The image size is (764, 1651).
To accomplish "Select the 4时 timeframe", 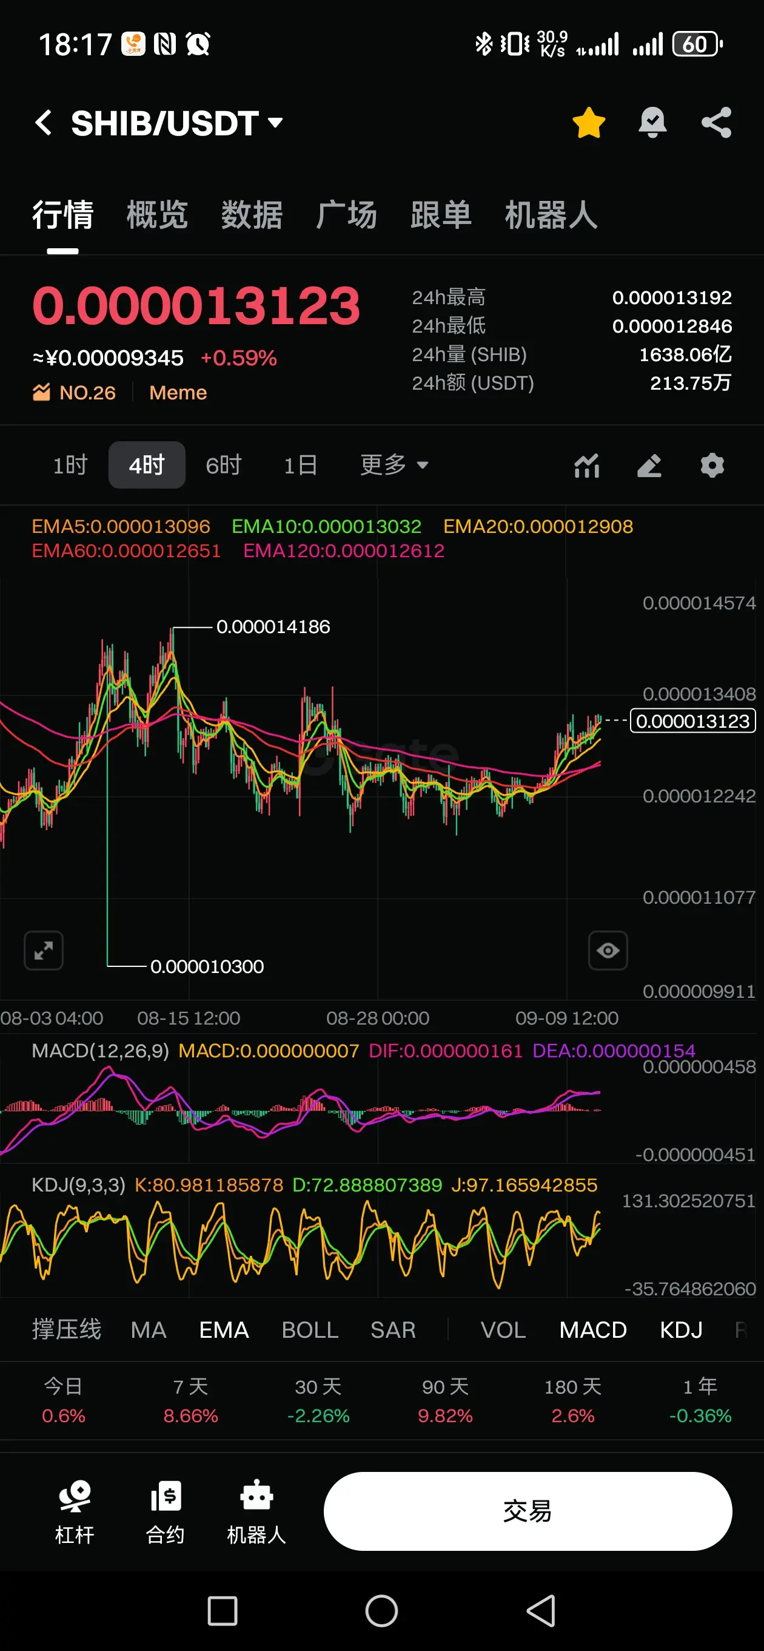I will click(147, 465).
